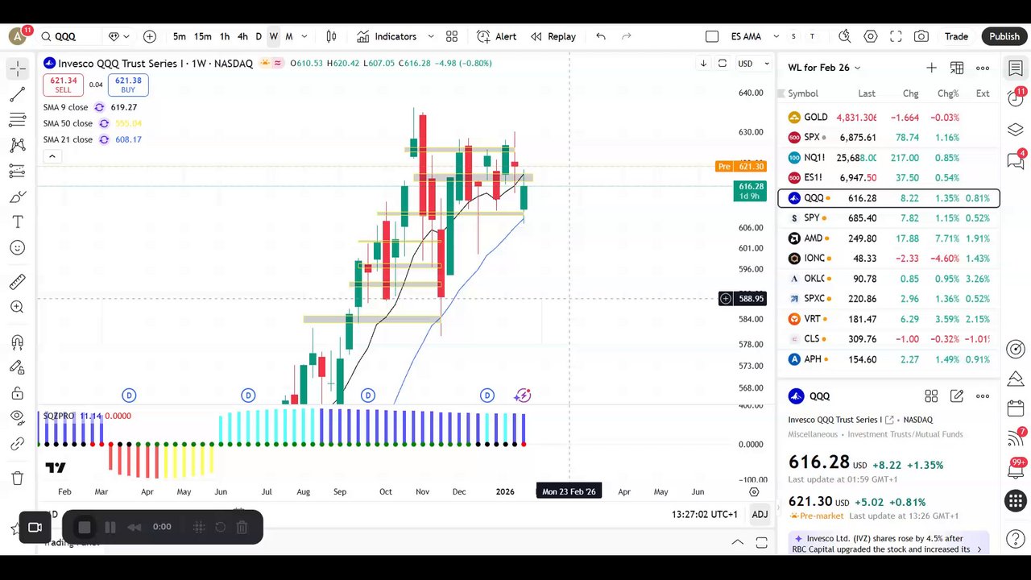Screen dimensions: 1031x580
Task: Add a symbol to the watchlist
Action: (931, 68)
